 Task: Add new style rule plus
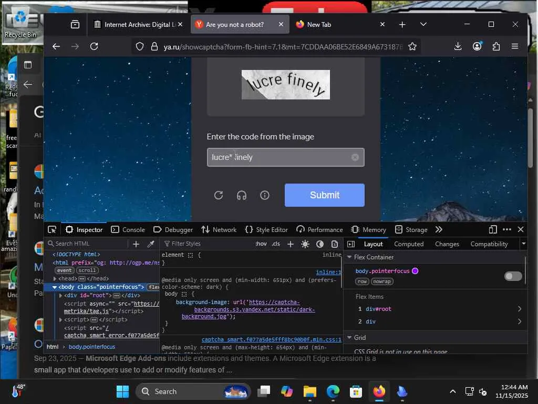tap(290, 244)
